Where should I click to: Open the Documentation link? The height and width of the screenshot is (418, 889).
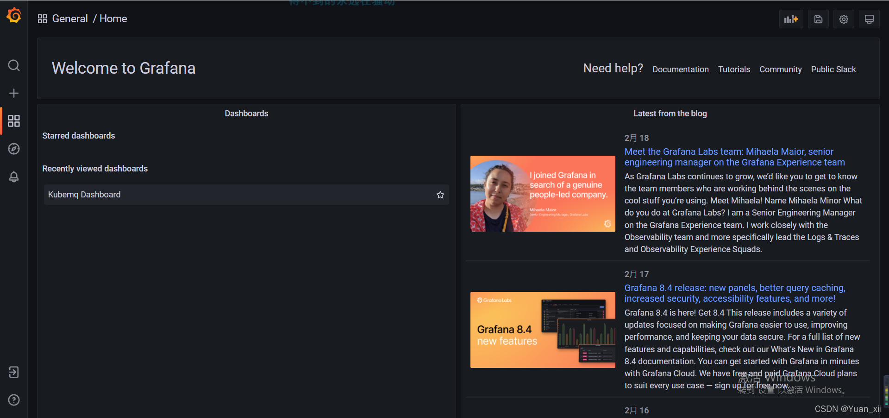pos(681,70)
